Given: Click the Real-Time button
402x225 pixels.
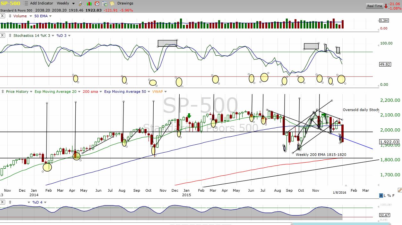Looking at the screenshot, I should (x=374, y=6).
